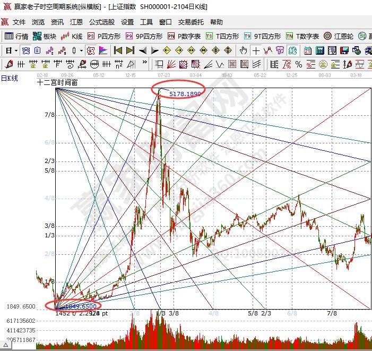
Task: Open the P四方形 square tool
Action: click(104, 37)
